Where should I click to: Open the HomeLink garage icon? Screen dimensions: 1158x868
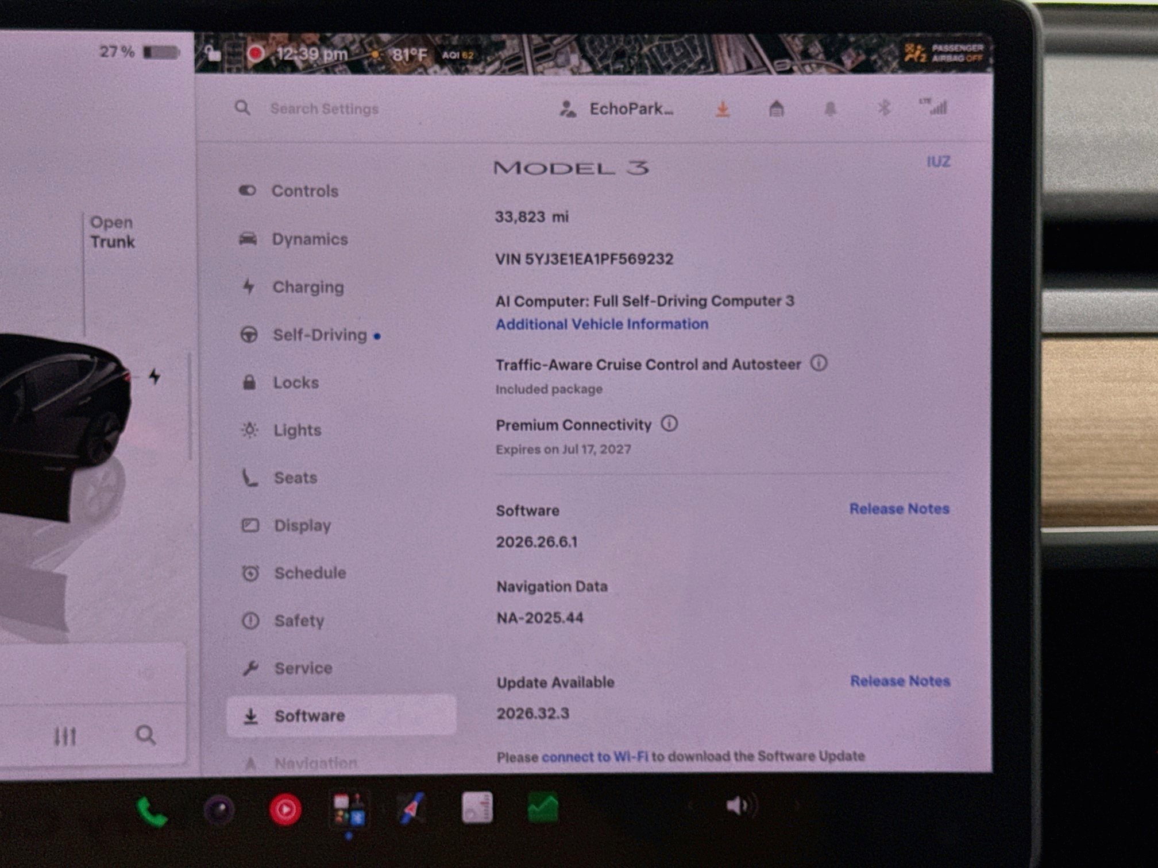click(776, 108)
